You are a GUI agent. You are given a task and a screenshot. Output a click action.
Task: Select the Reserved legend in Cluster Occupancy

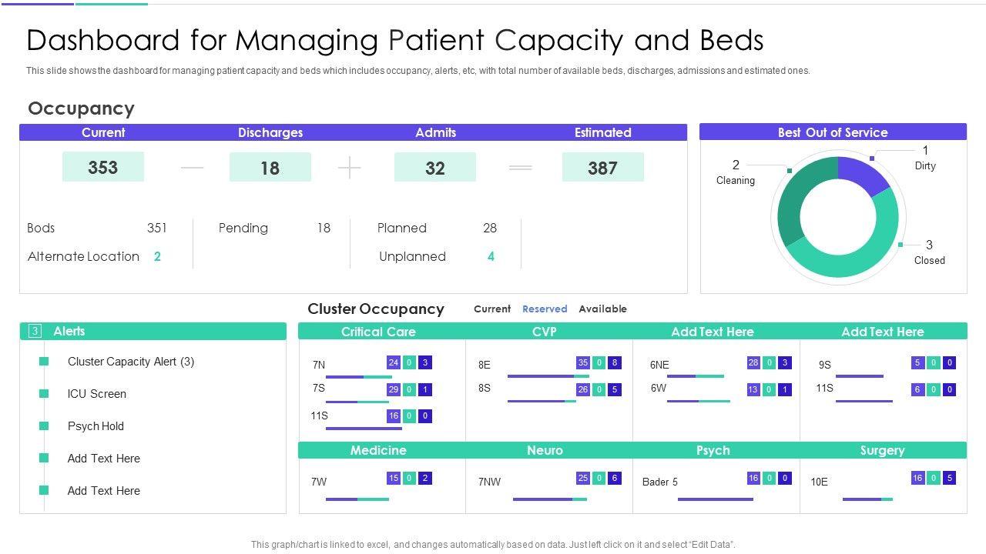tap(544, 309)
